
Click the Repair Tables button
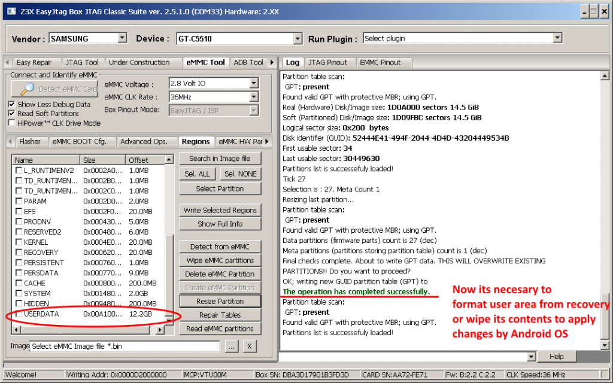(220, 314)
